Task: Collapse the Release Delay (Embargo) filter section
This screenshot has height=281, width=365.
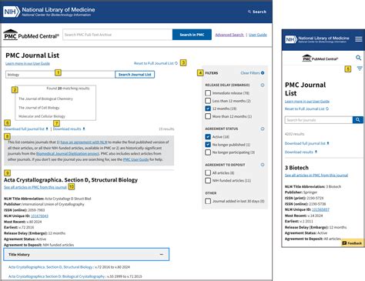Action: pyautogui.click(x=263, y=85)
